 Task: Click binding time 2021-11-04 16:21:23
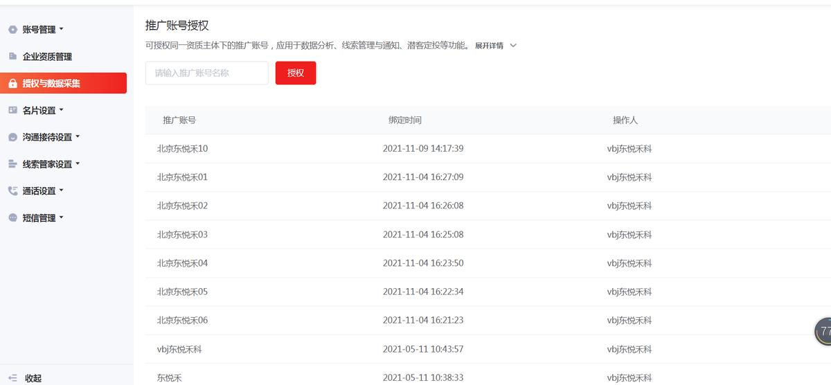pyautogui.click(x=423, y=321)
